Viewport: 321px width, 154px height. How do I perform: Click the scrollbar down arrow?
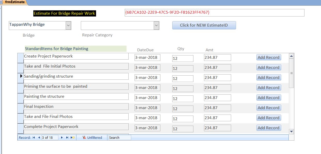coord(291,132)
